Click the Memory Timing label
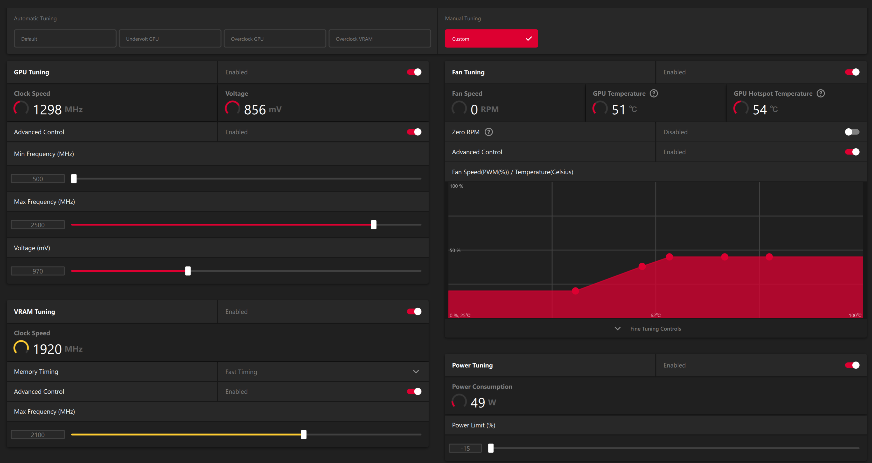This screenshot has height=463, width=872. (36, 372)
